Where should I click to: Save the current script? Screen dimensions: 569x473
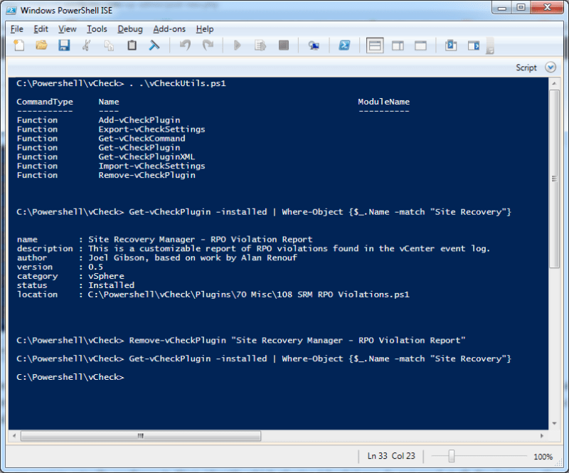point(63,45)
